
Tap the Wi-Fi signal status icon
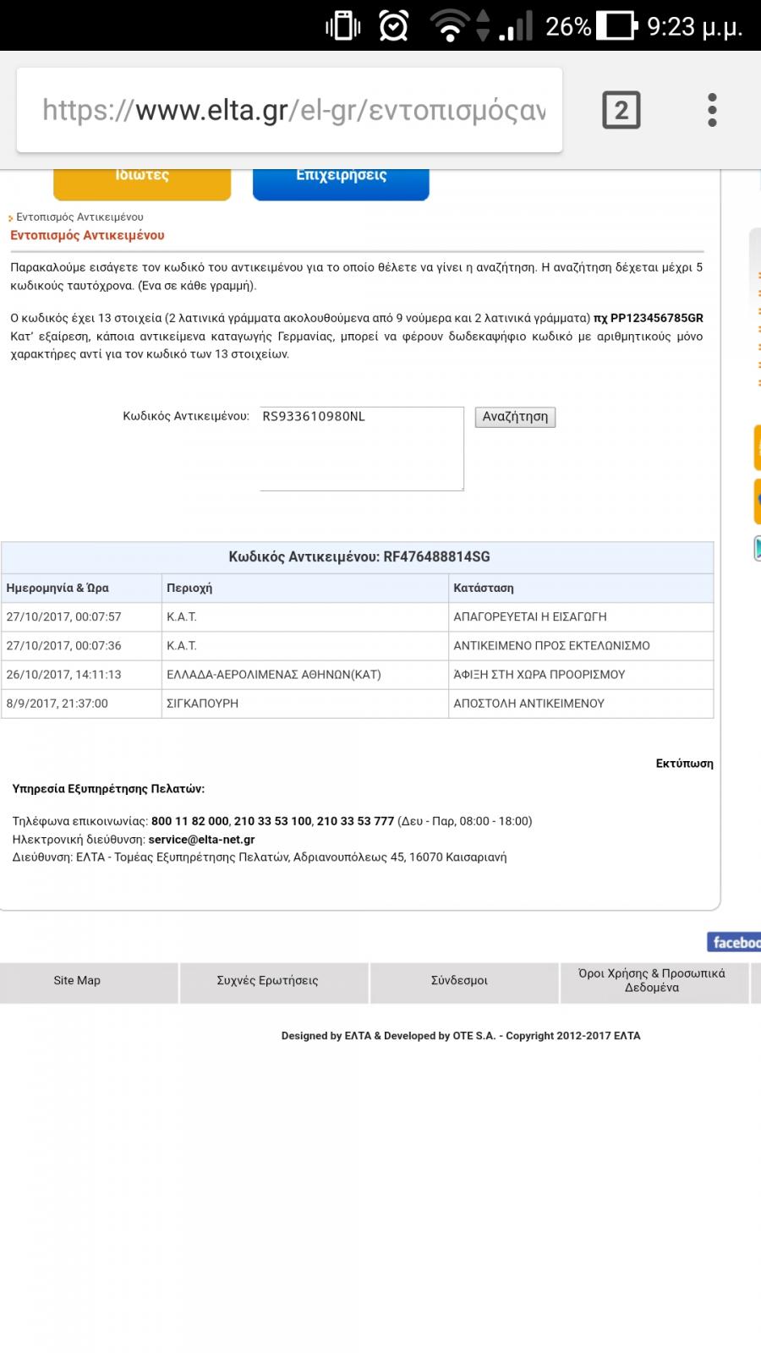click(452, 26)
